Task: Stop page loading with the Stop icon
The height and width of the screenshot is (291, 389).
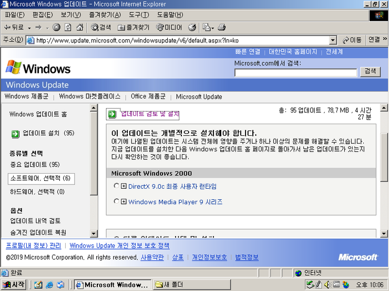Action: [56, 27]
